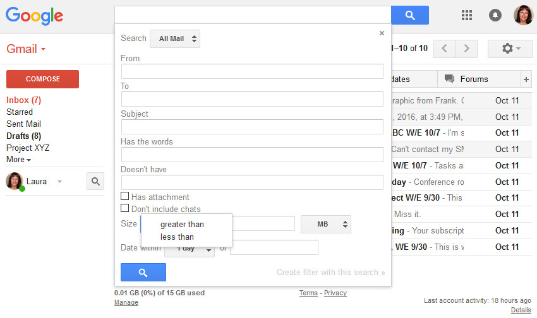Screen dimensions: 537x318
Task: Open the Project XYZ label
Action: 28,148
